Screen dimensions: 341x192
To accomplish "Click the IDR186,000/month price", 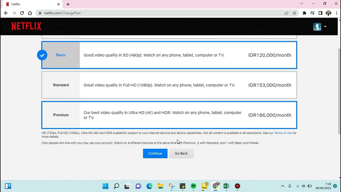I will pyautogui.click(x=270, y=115).
